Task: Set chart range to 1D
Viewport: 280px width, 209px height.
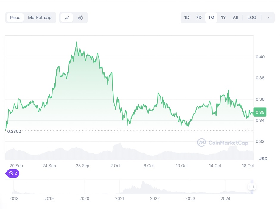Action: 187,18
